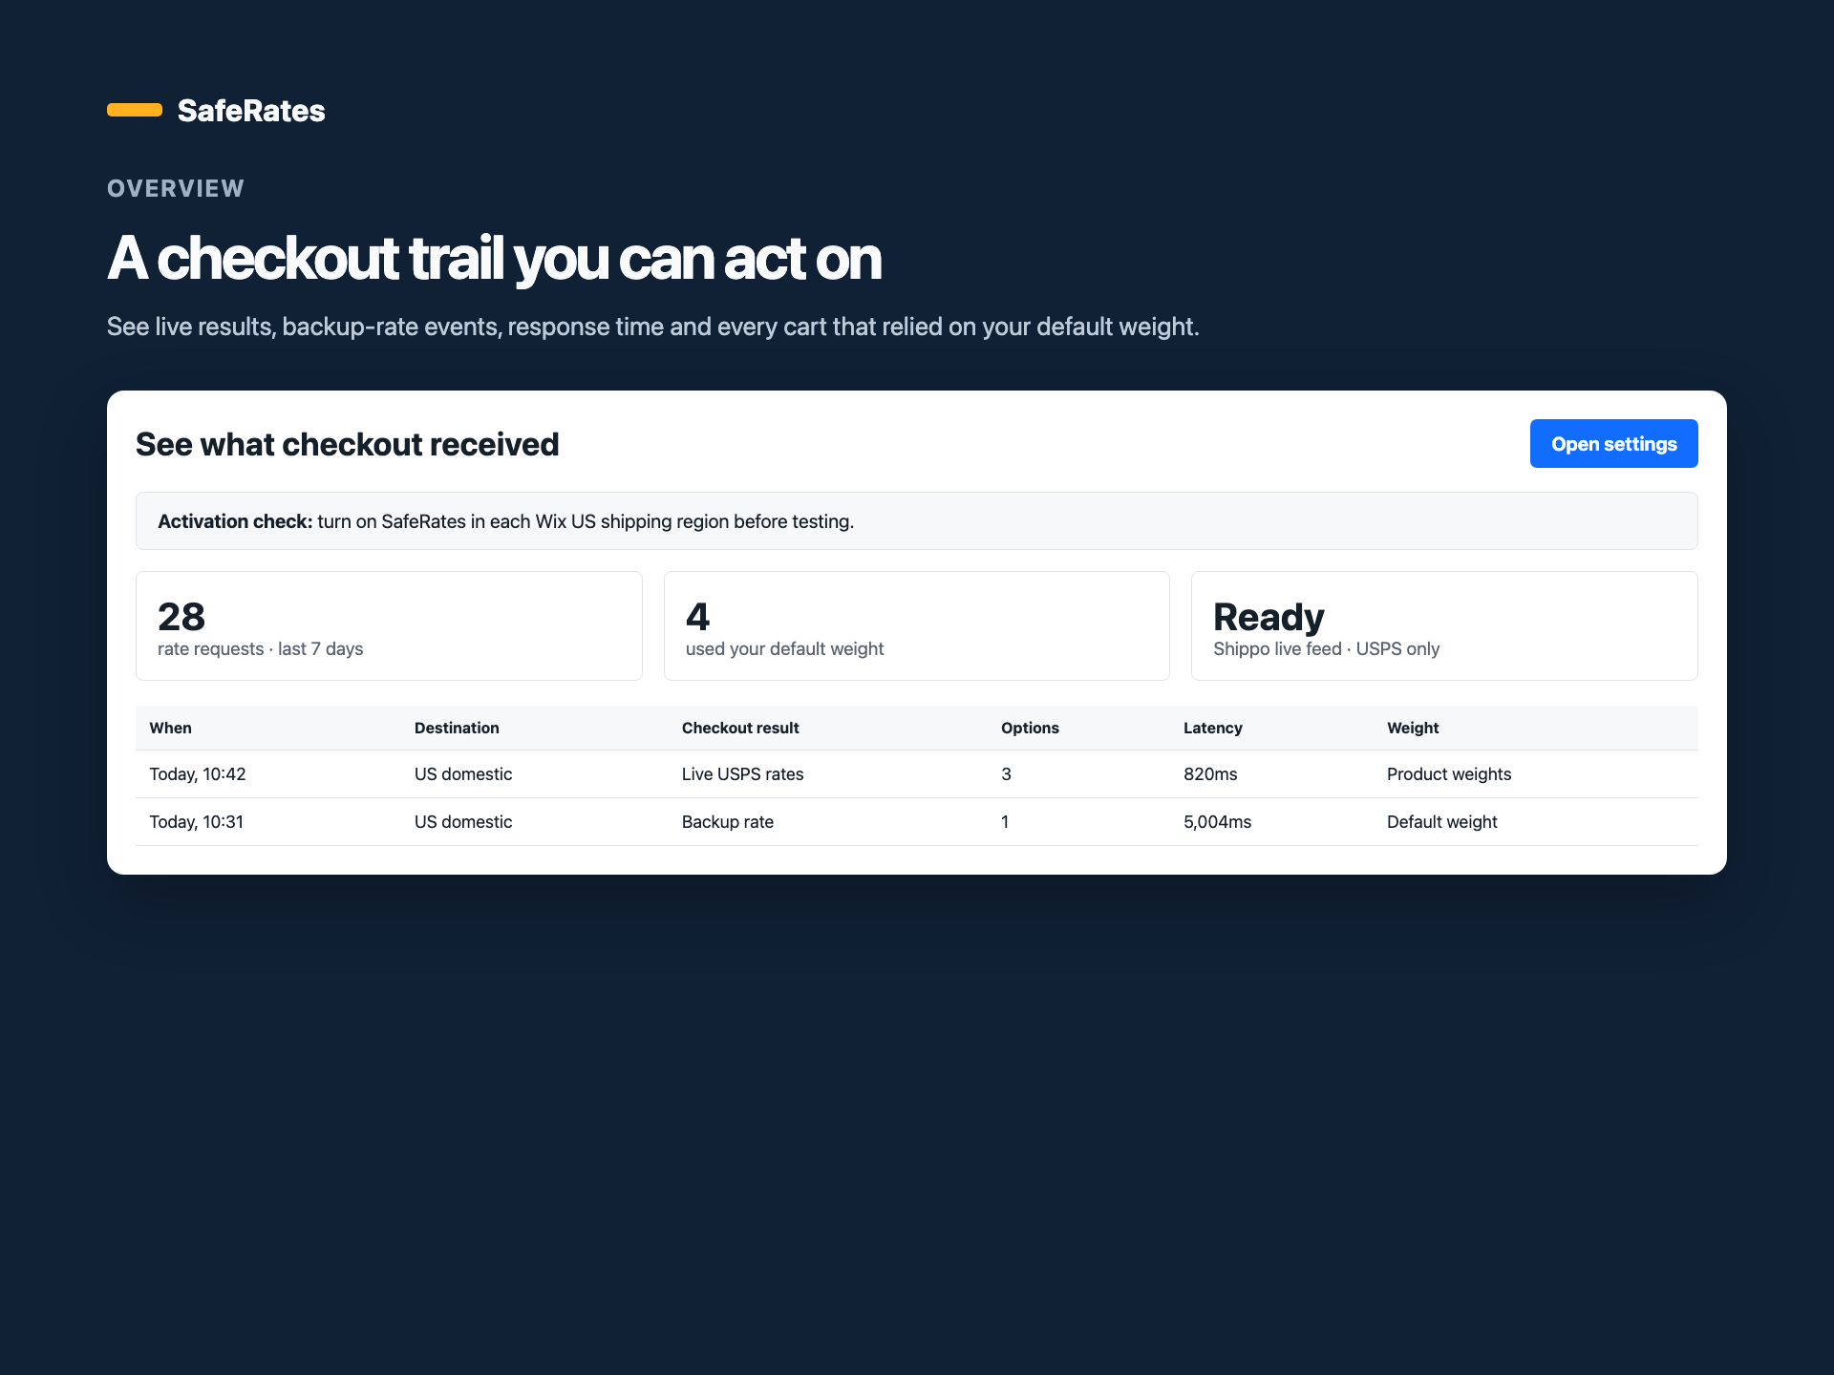The image size is (1834, 1375).
Task: Sort by the Destination column header
Action: [457, 728]
